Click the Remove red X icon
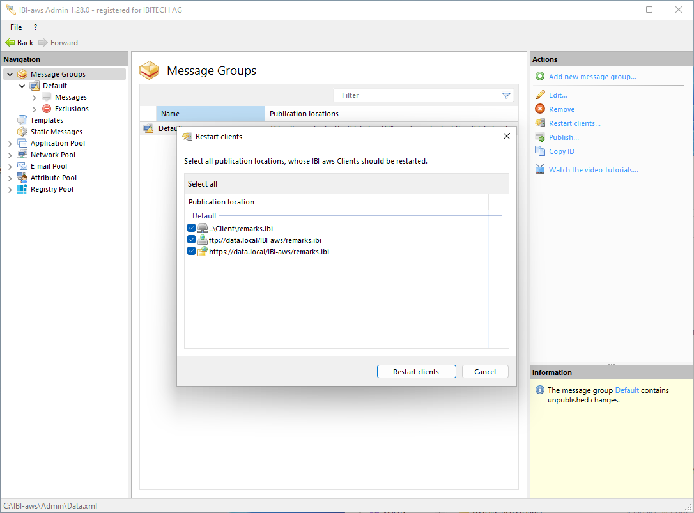 coord(540,109)
